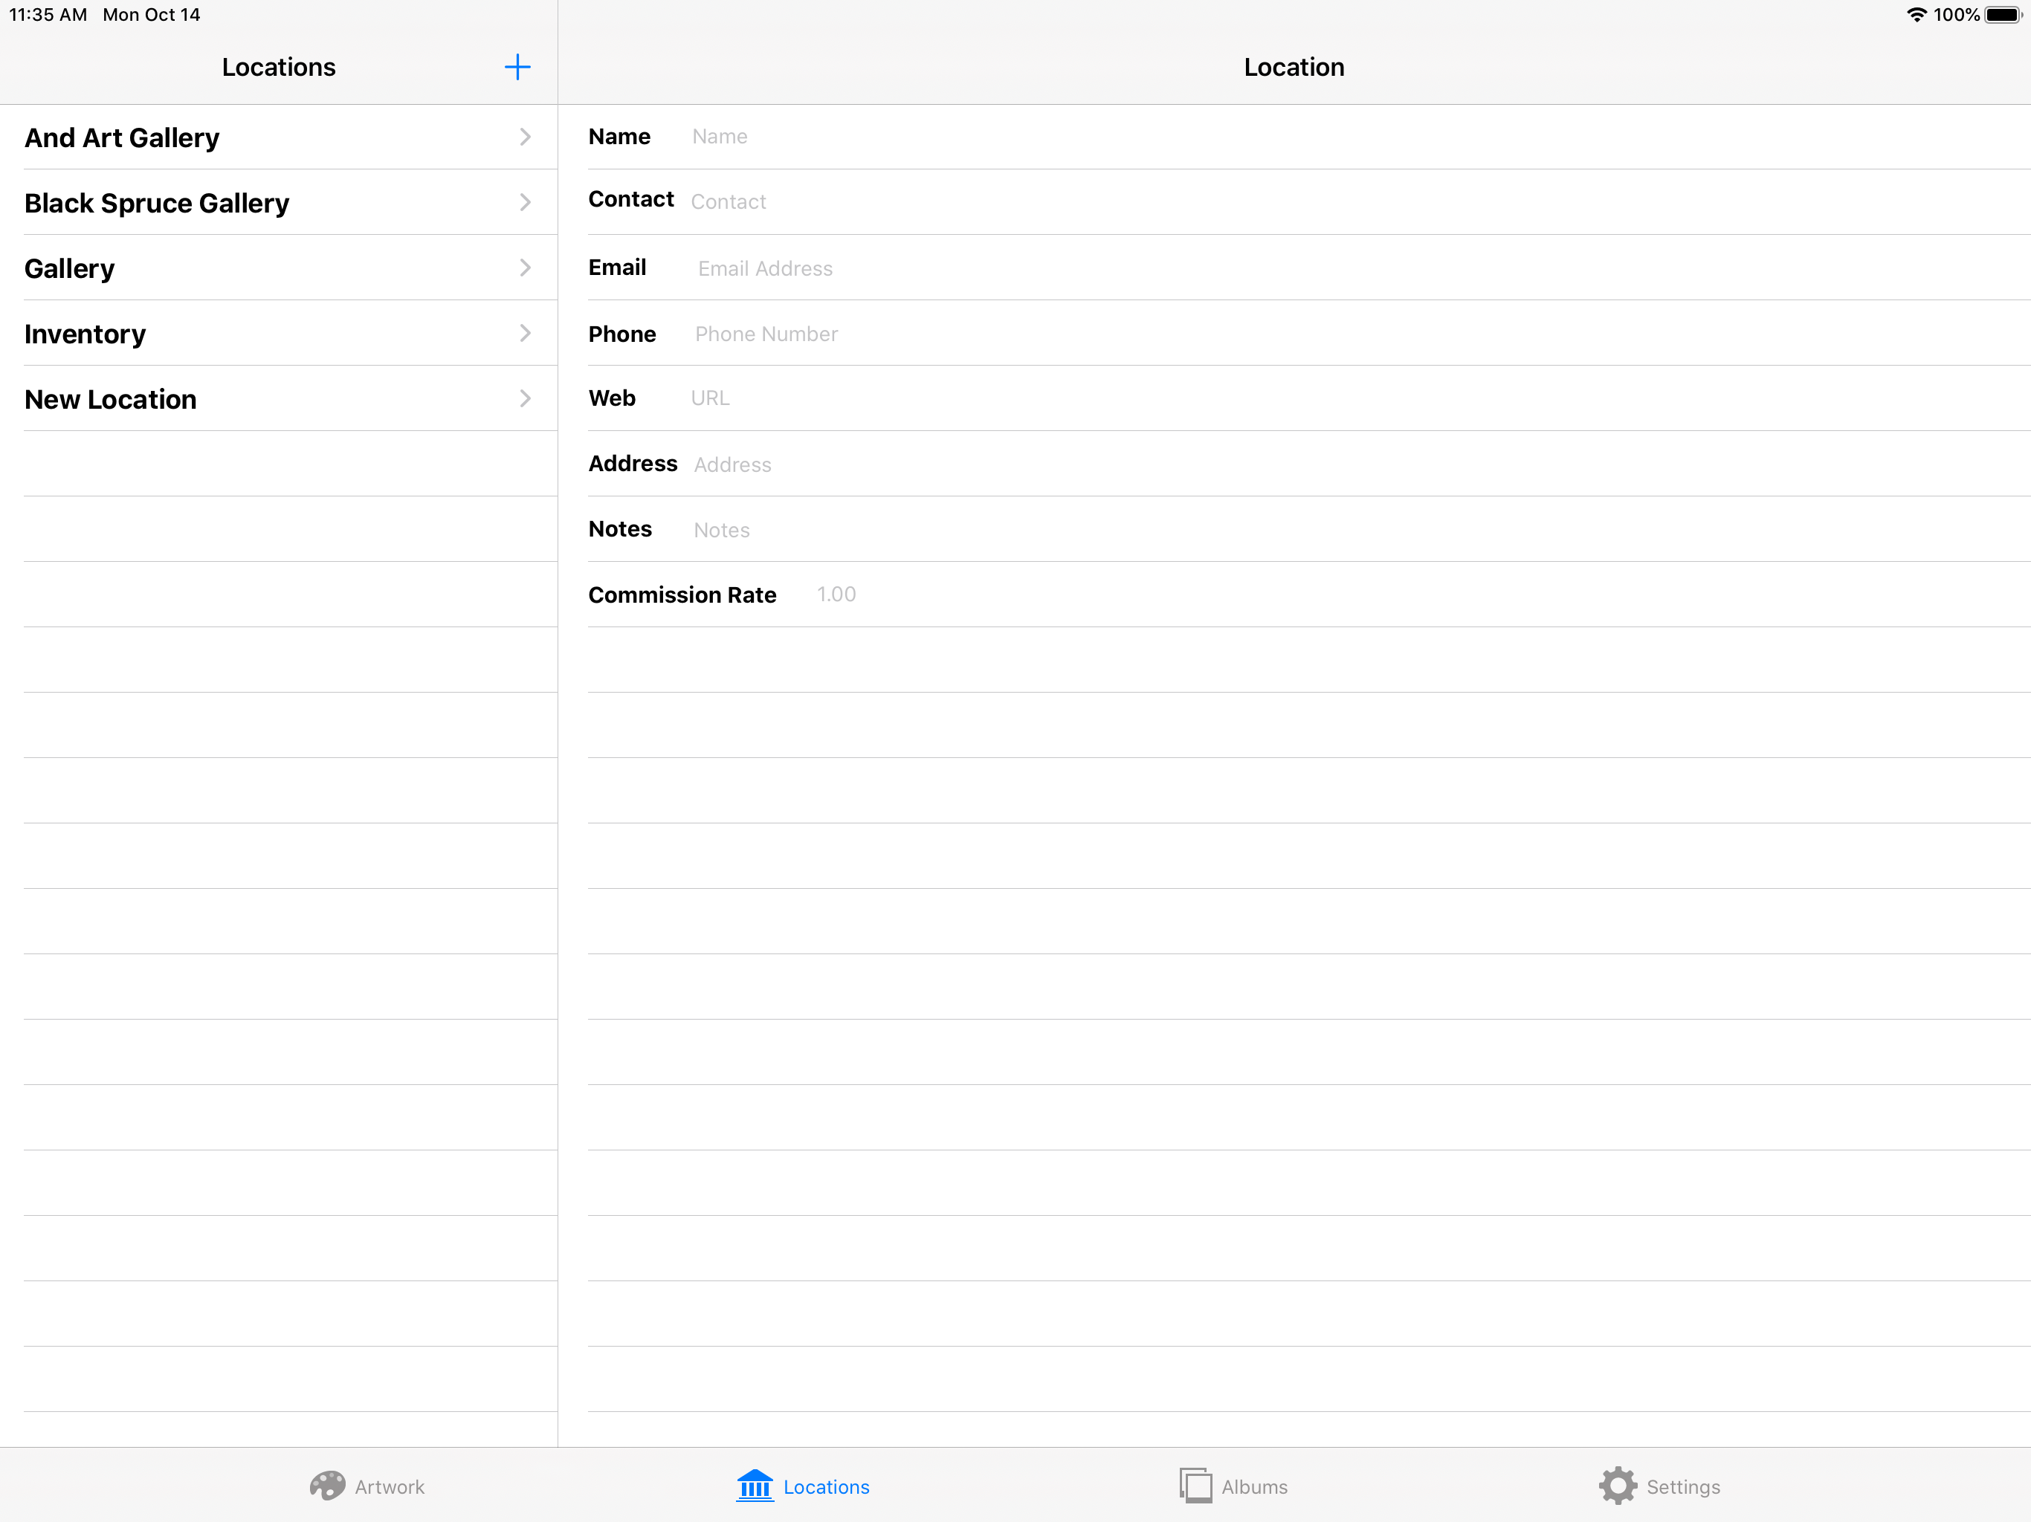The width and height of the screenshot is (2031, 1522).
Task: Click the Settings gear icon
Action: [1617, 1486]
